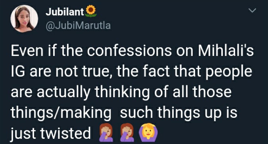Click the blonde woman OK-gesture emoji

[x=149, y=132]
